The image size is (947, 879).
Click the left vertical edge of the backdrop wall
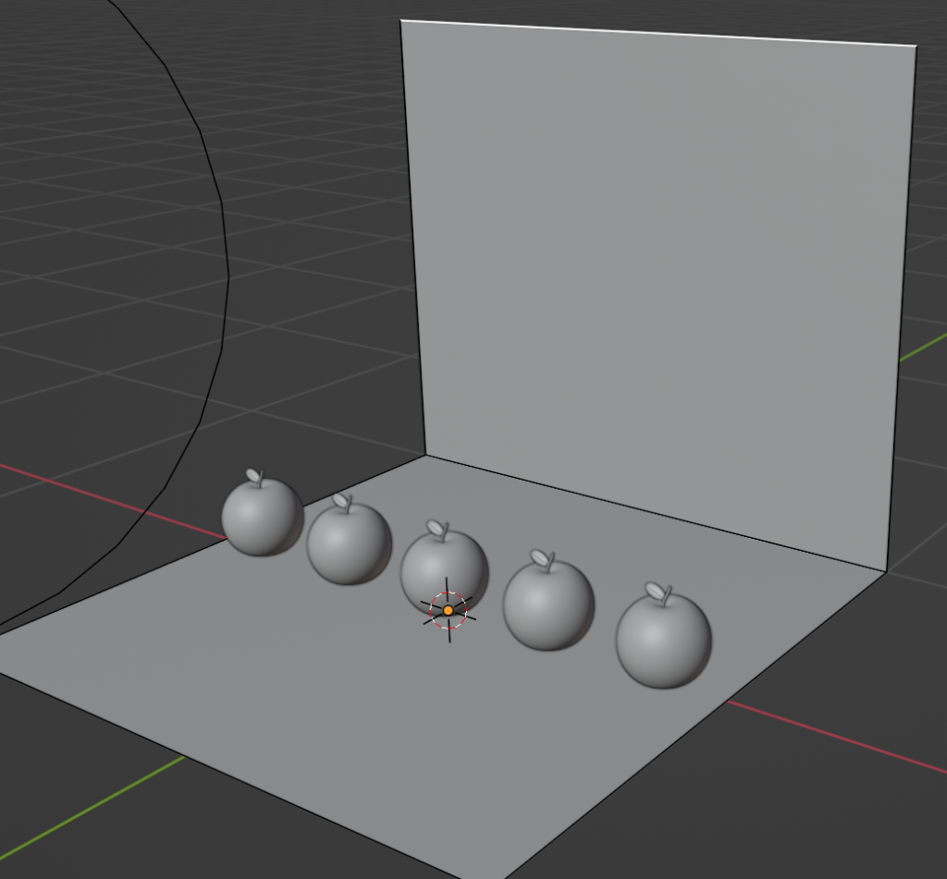[x=412, y=240]
